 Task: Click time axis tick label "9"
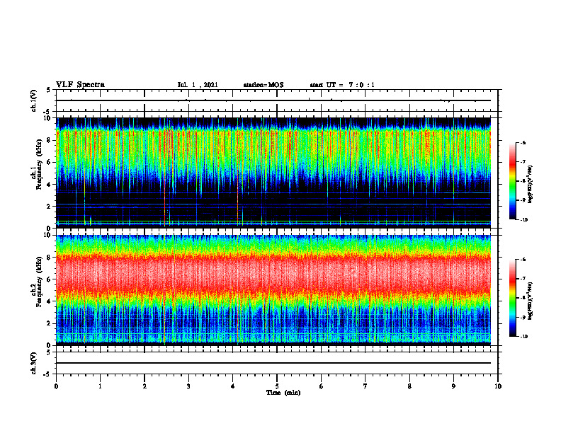(x=453, y=386)
